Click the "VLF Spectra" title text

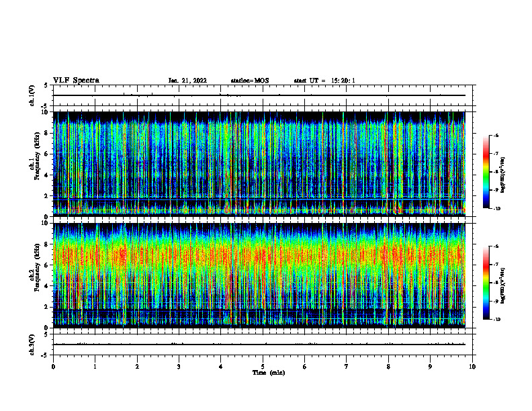click(76, 81)
